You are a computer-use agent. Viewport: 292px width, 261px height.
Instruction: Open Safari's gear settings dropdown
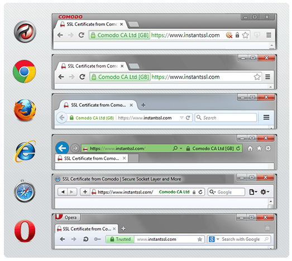click(265, 192)
